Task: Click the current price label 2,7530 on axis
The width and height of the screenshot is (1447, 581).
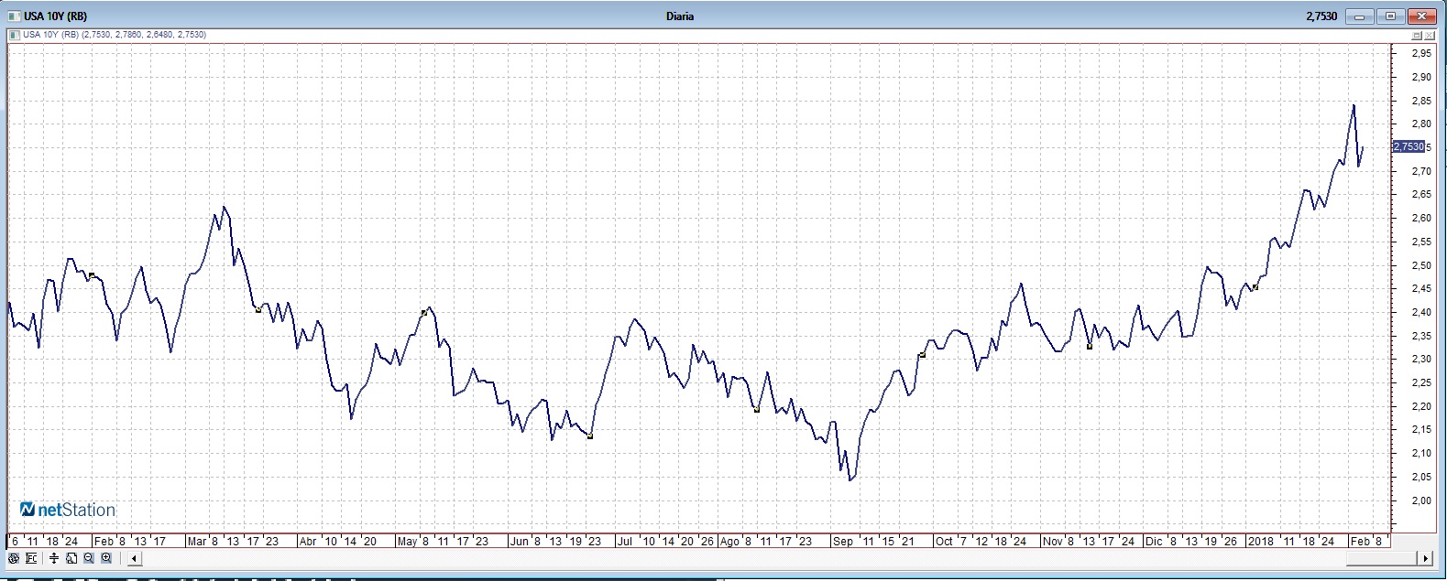Action: point(1408,146)
